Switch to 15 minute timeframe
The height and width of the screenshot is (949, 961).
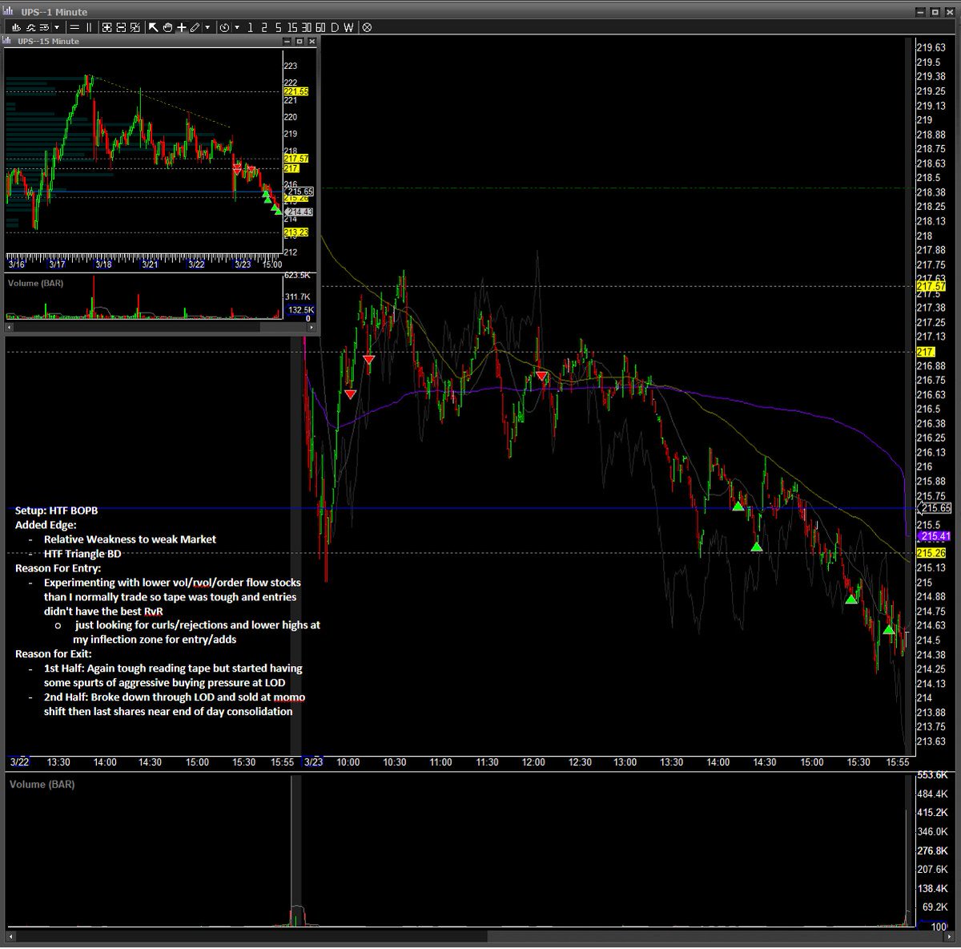[x=292, y=27]
